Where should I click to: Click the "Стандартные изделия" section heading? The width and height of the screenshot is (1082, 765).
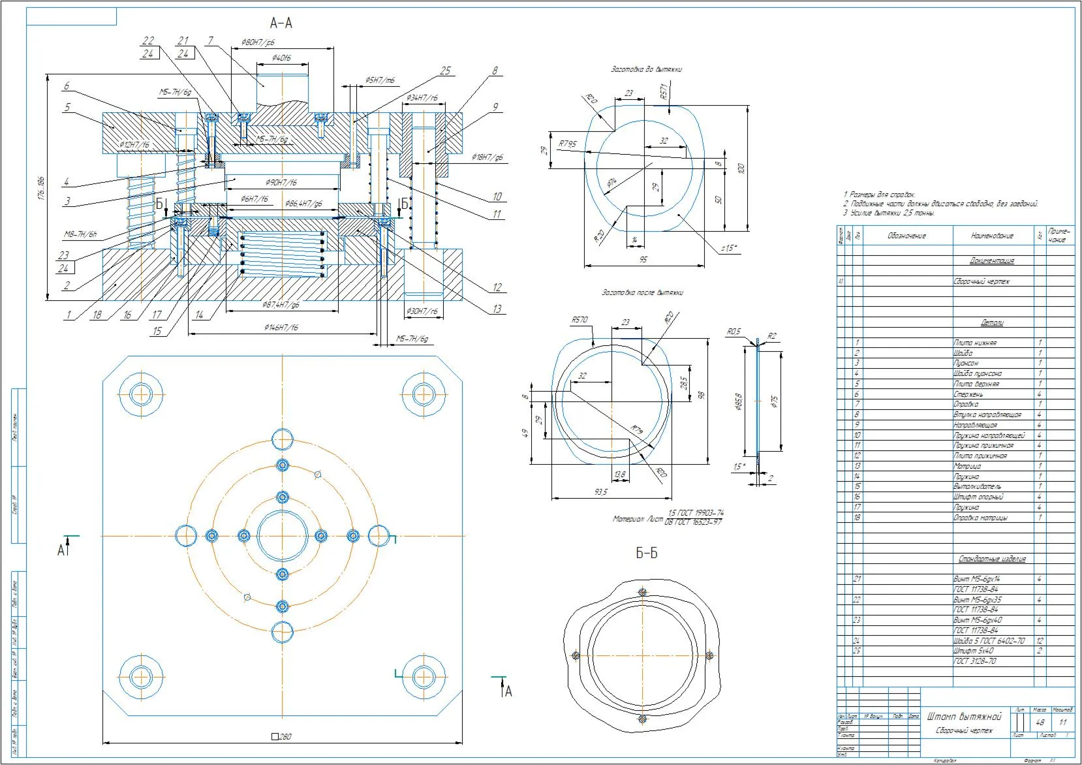(992, 559)
